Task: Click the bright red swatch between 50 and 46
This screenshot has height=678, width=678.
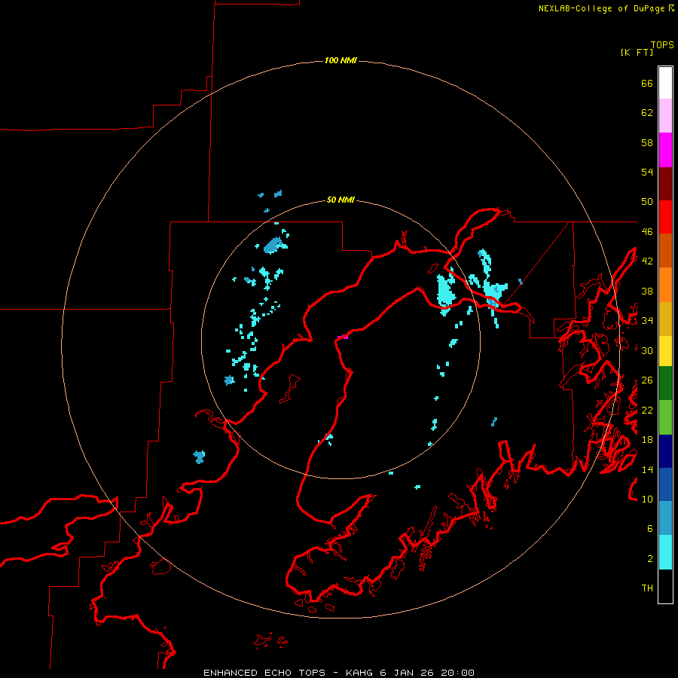Action: pos(665,217)
